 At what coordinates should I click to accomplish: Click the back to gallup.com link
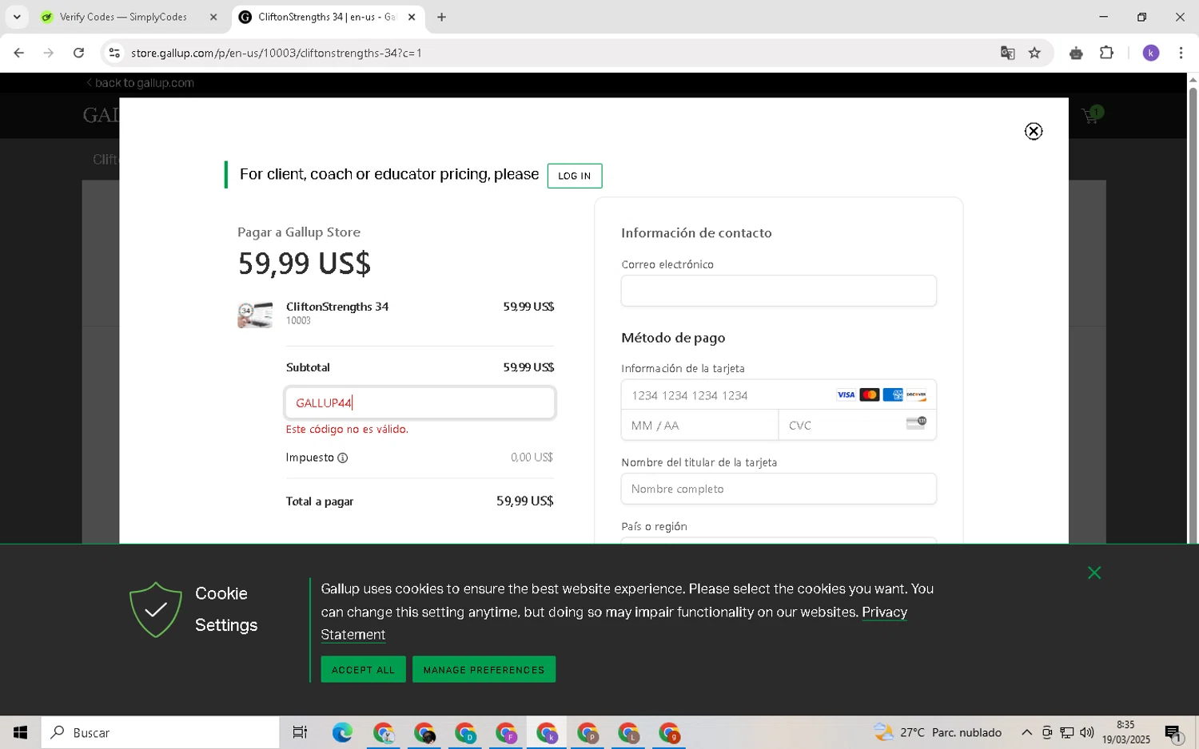pos(140,83)
